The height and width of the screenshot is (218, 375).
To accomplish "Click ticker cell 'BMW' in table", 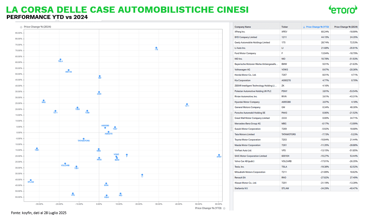I will click(291, 64).
